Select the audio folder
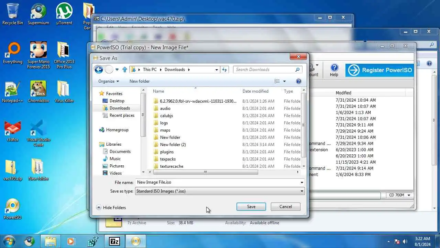Viewport: 440px width, 248px height. [165, 108]
